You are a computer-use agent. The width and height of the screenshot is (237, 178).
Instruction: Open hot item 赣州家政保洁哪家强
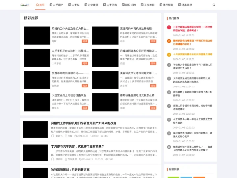(193, 43)
